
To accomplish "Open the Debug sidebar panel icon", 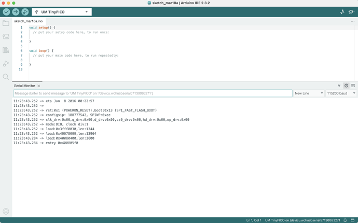I will coord(6,63).
